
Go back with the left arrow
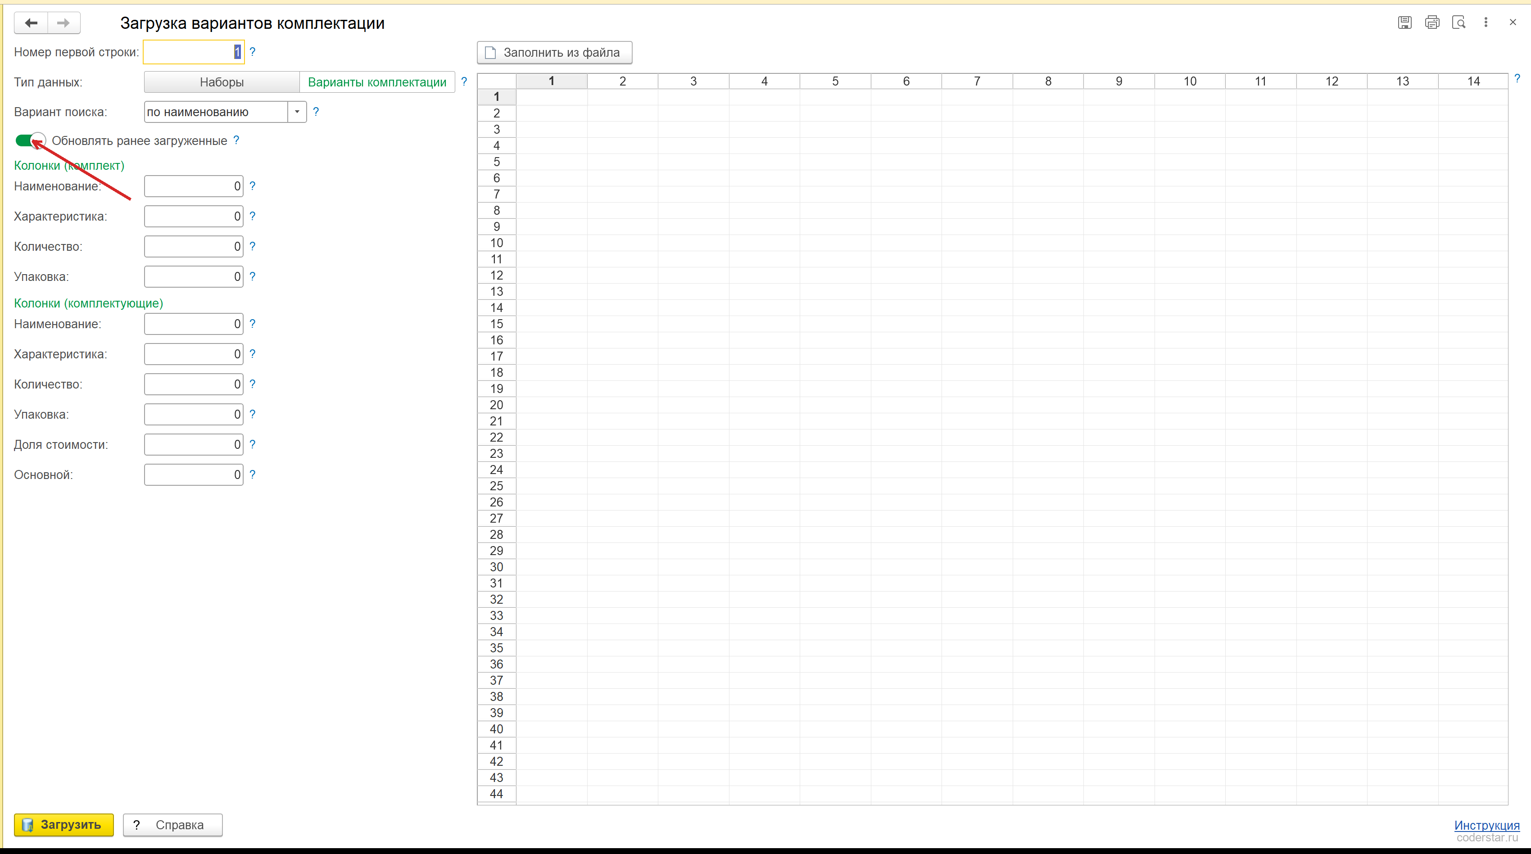tap(31, 23)
